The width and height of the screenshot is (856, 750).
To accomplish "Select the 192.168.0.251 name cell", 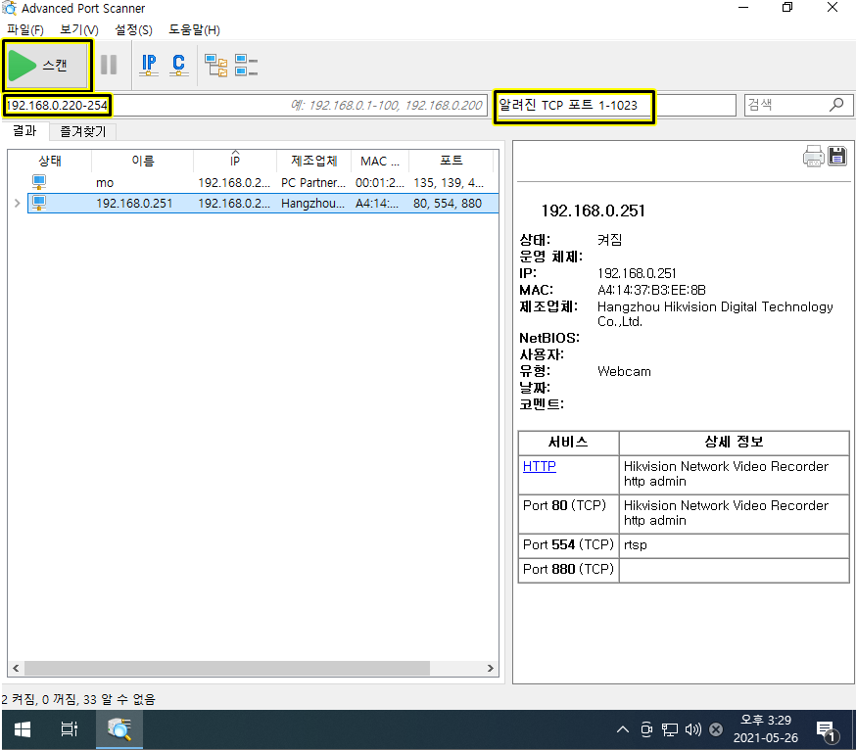I will click(x=134, y=204).
